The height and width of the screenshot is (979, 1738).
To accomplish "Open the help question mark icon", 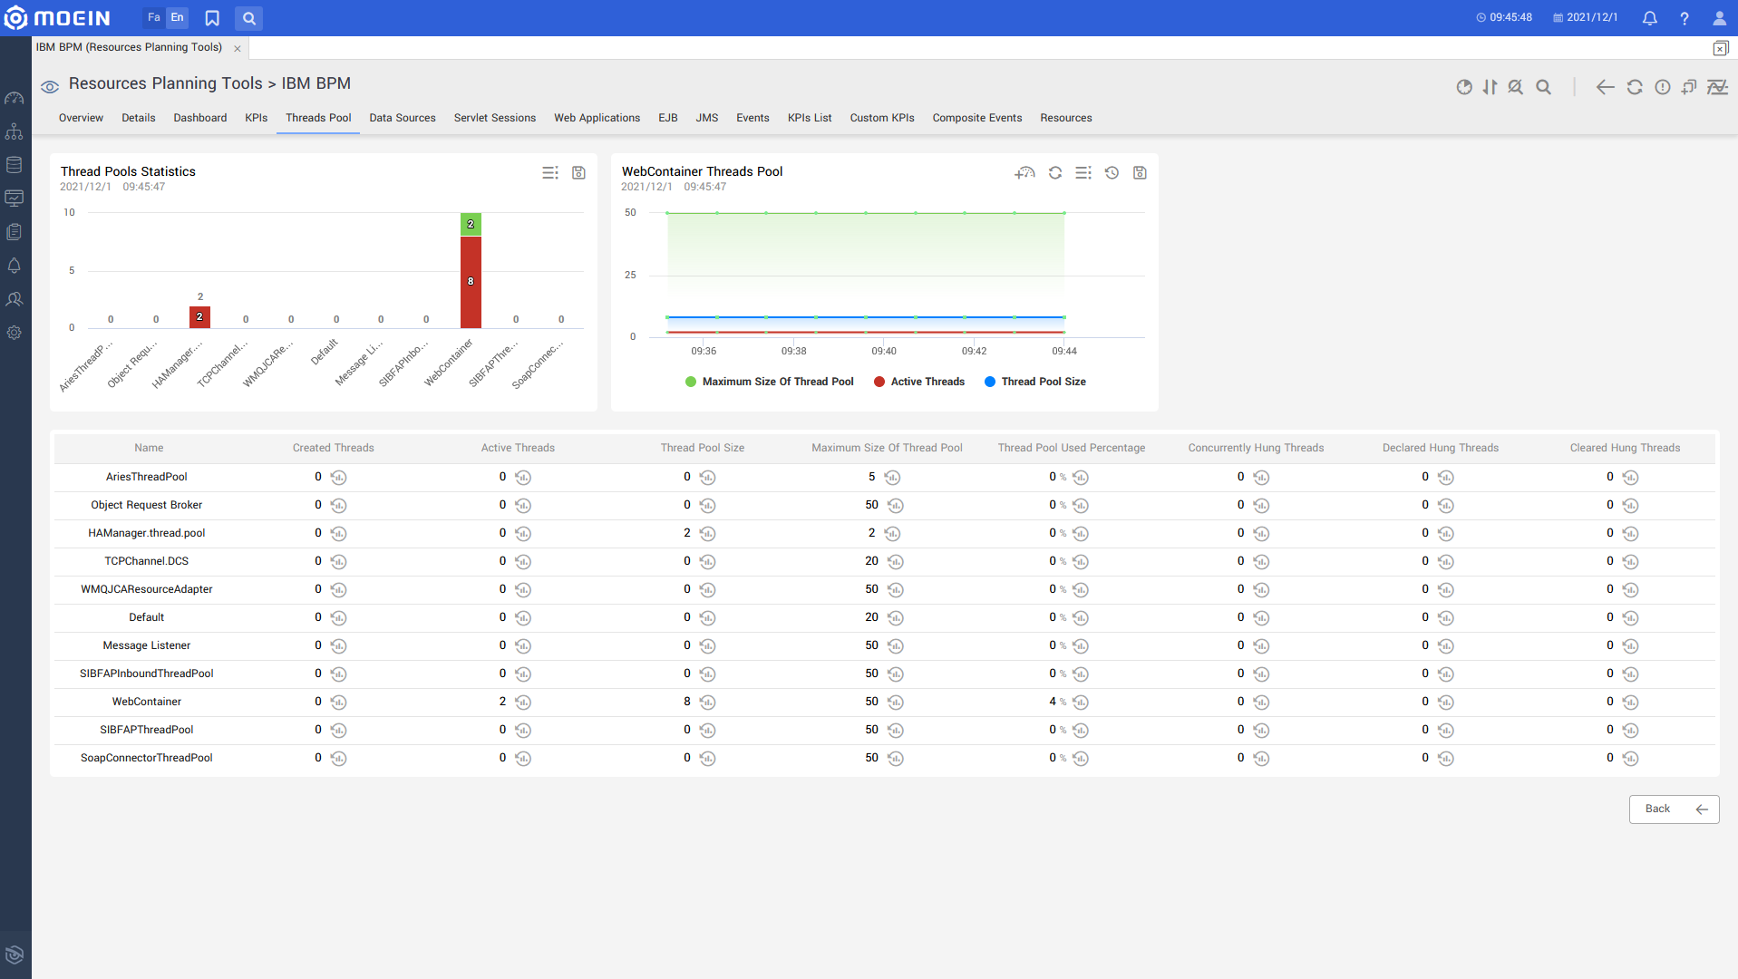I will point(1685,18).
